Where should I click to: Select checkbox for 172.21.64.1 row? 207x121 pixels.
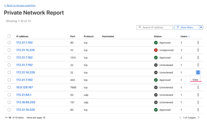pyautogui.click(x=9, y=95)
